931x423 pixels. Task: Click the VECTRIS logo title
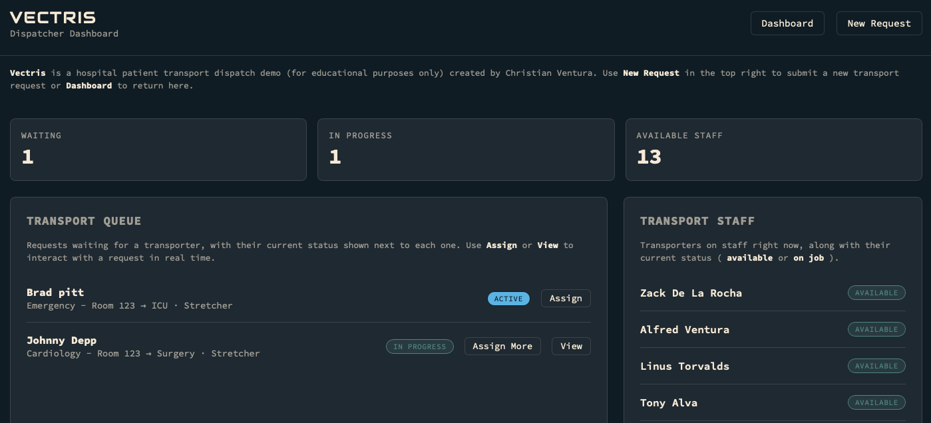coord(53,18)
